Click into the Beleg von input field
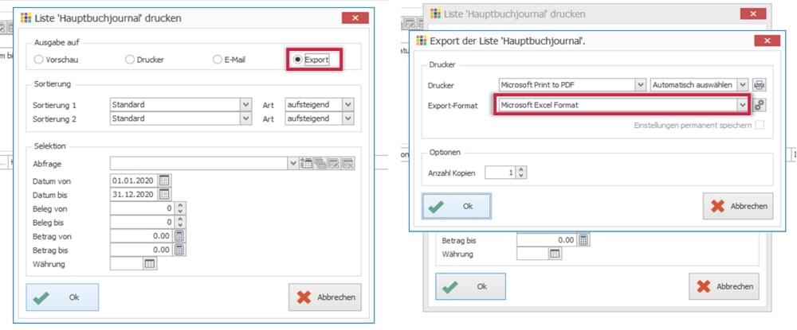 (140, 208)
